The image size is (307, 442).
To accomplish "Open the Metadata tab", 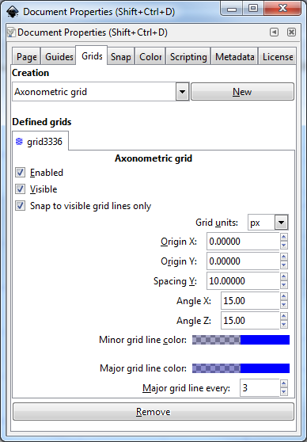I will click(x=234, y=57).
